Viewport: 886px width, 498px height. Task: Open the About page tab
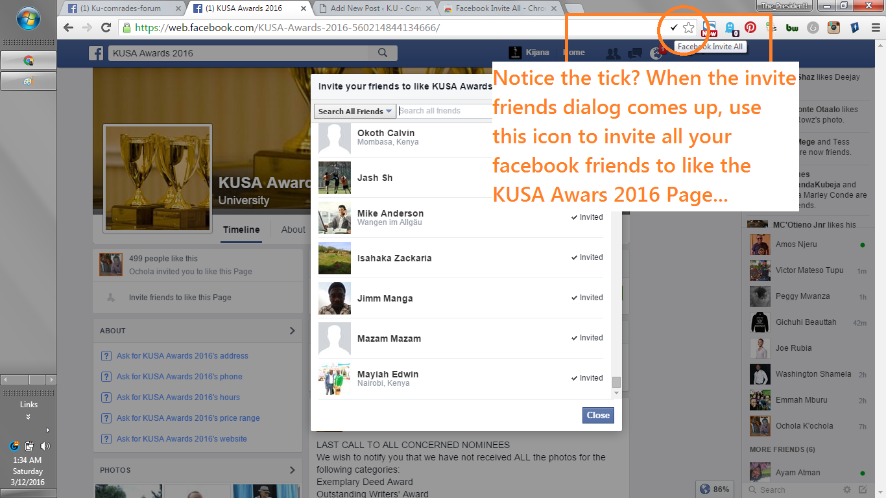point(293,230)
